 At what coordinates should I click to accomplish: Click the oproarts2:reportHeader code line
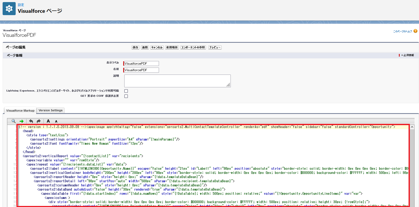pyautogui.click(x=119, y=177)
